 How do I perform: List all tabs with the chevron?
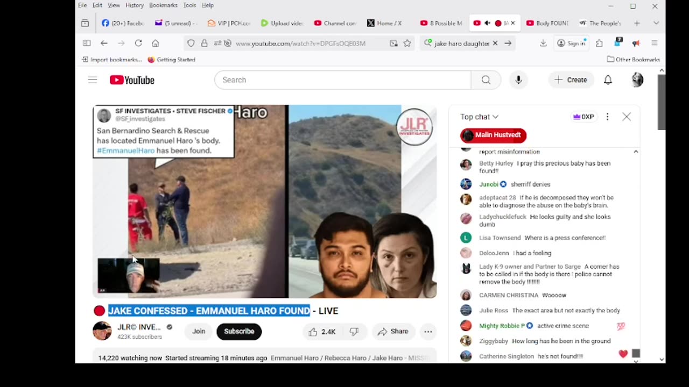point(656,23)
